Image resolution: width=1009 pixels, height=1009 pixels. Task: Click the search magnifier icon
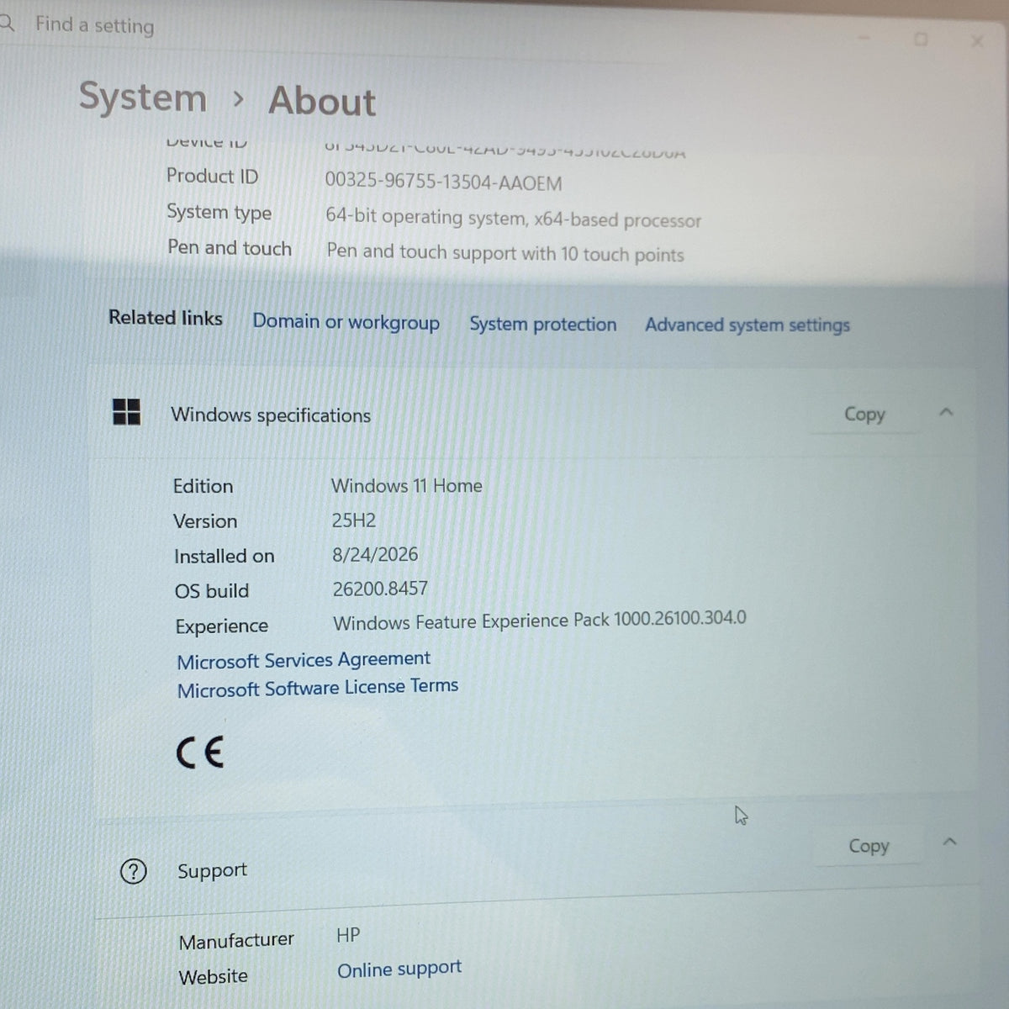[x=6, y=23]
